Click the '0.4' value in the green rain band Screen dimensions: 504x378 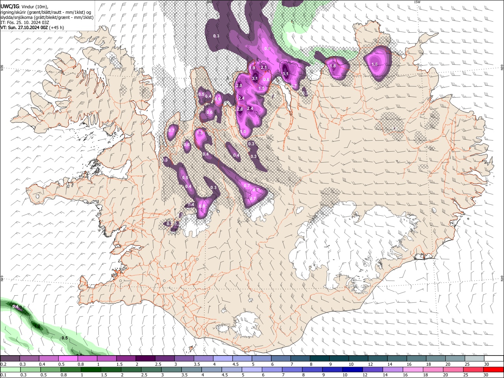click(x=15, y=306)
